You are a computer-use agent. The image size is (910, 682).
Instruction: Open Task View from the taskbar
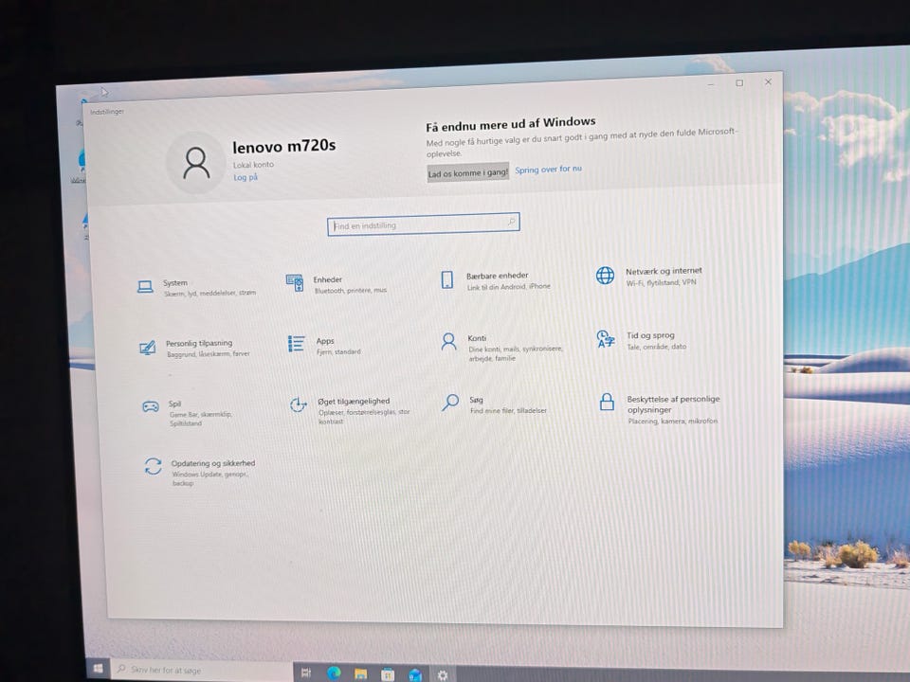[306, 673]
